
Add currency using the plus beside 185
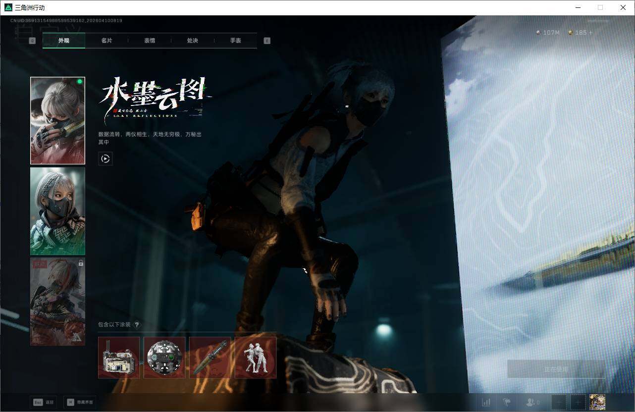[x=590, y=33]
